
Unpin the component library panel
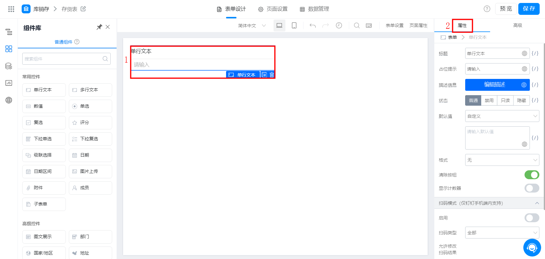click(x=99, y=27)
